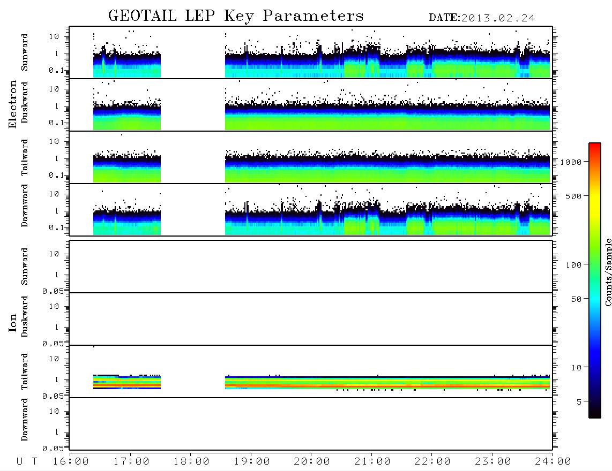Click the Electron "Sunward" panel label

(x=25, y=52)
